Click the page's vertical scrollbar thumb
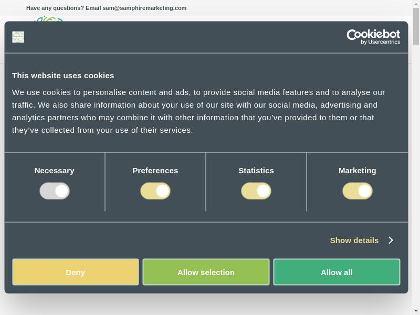 [x=416, y=26]
